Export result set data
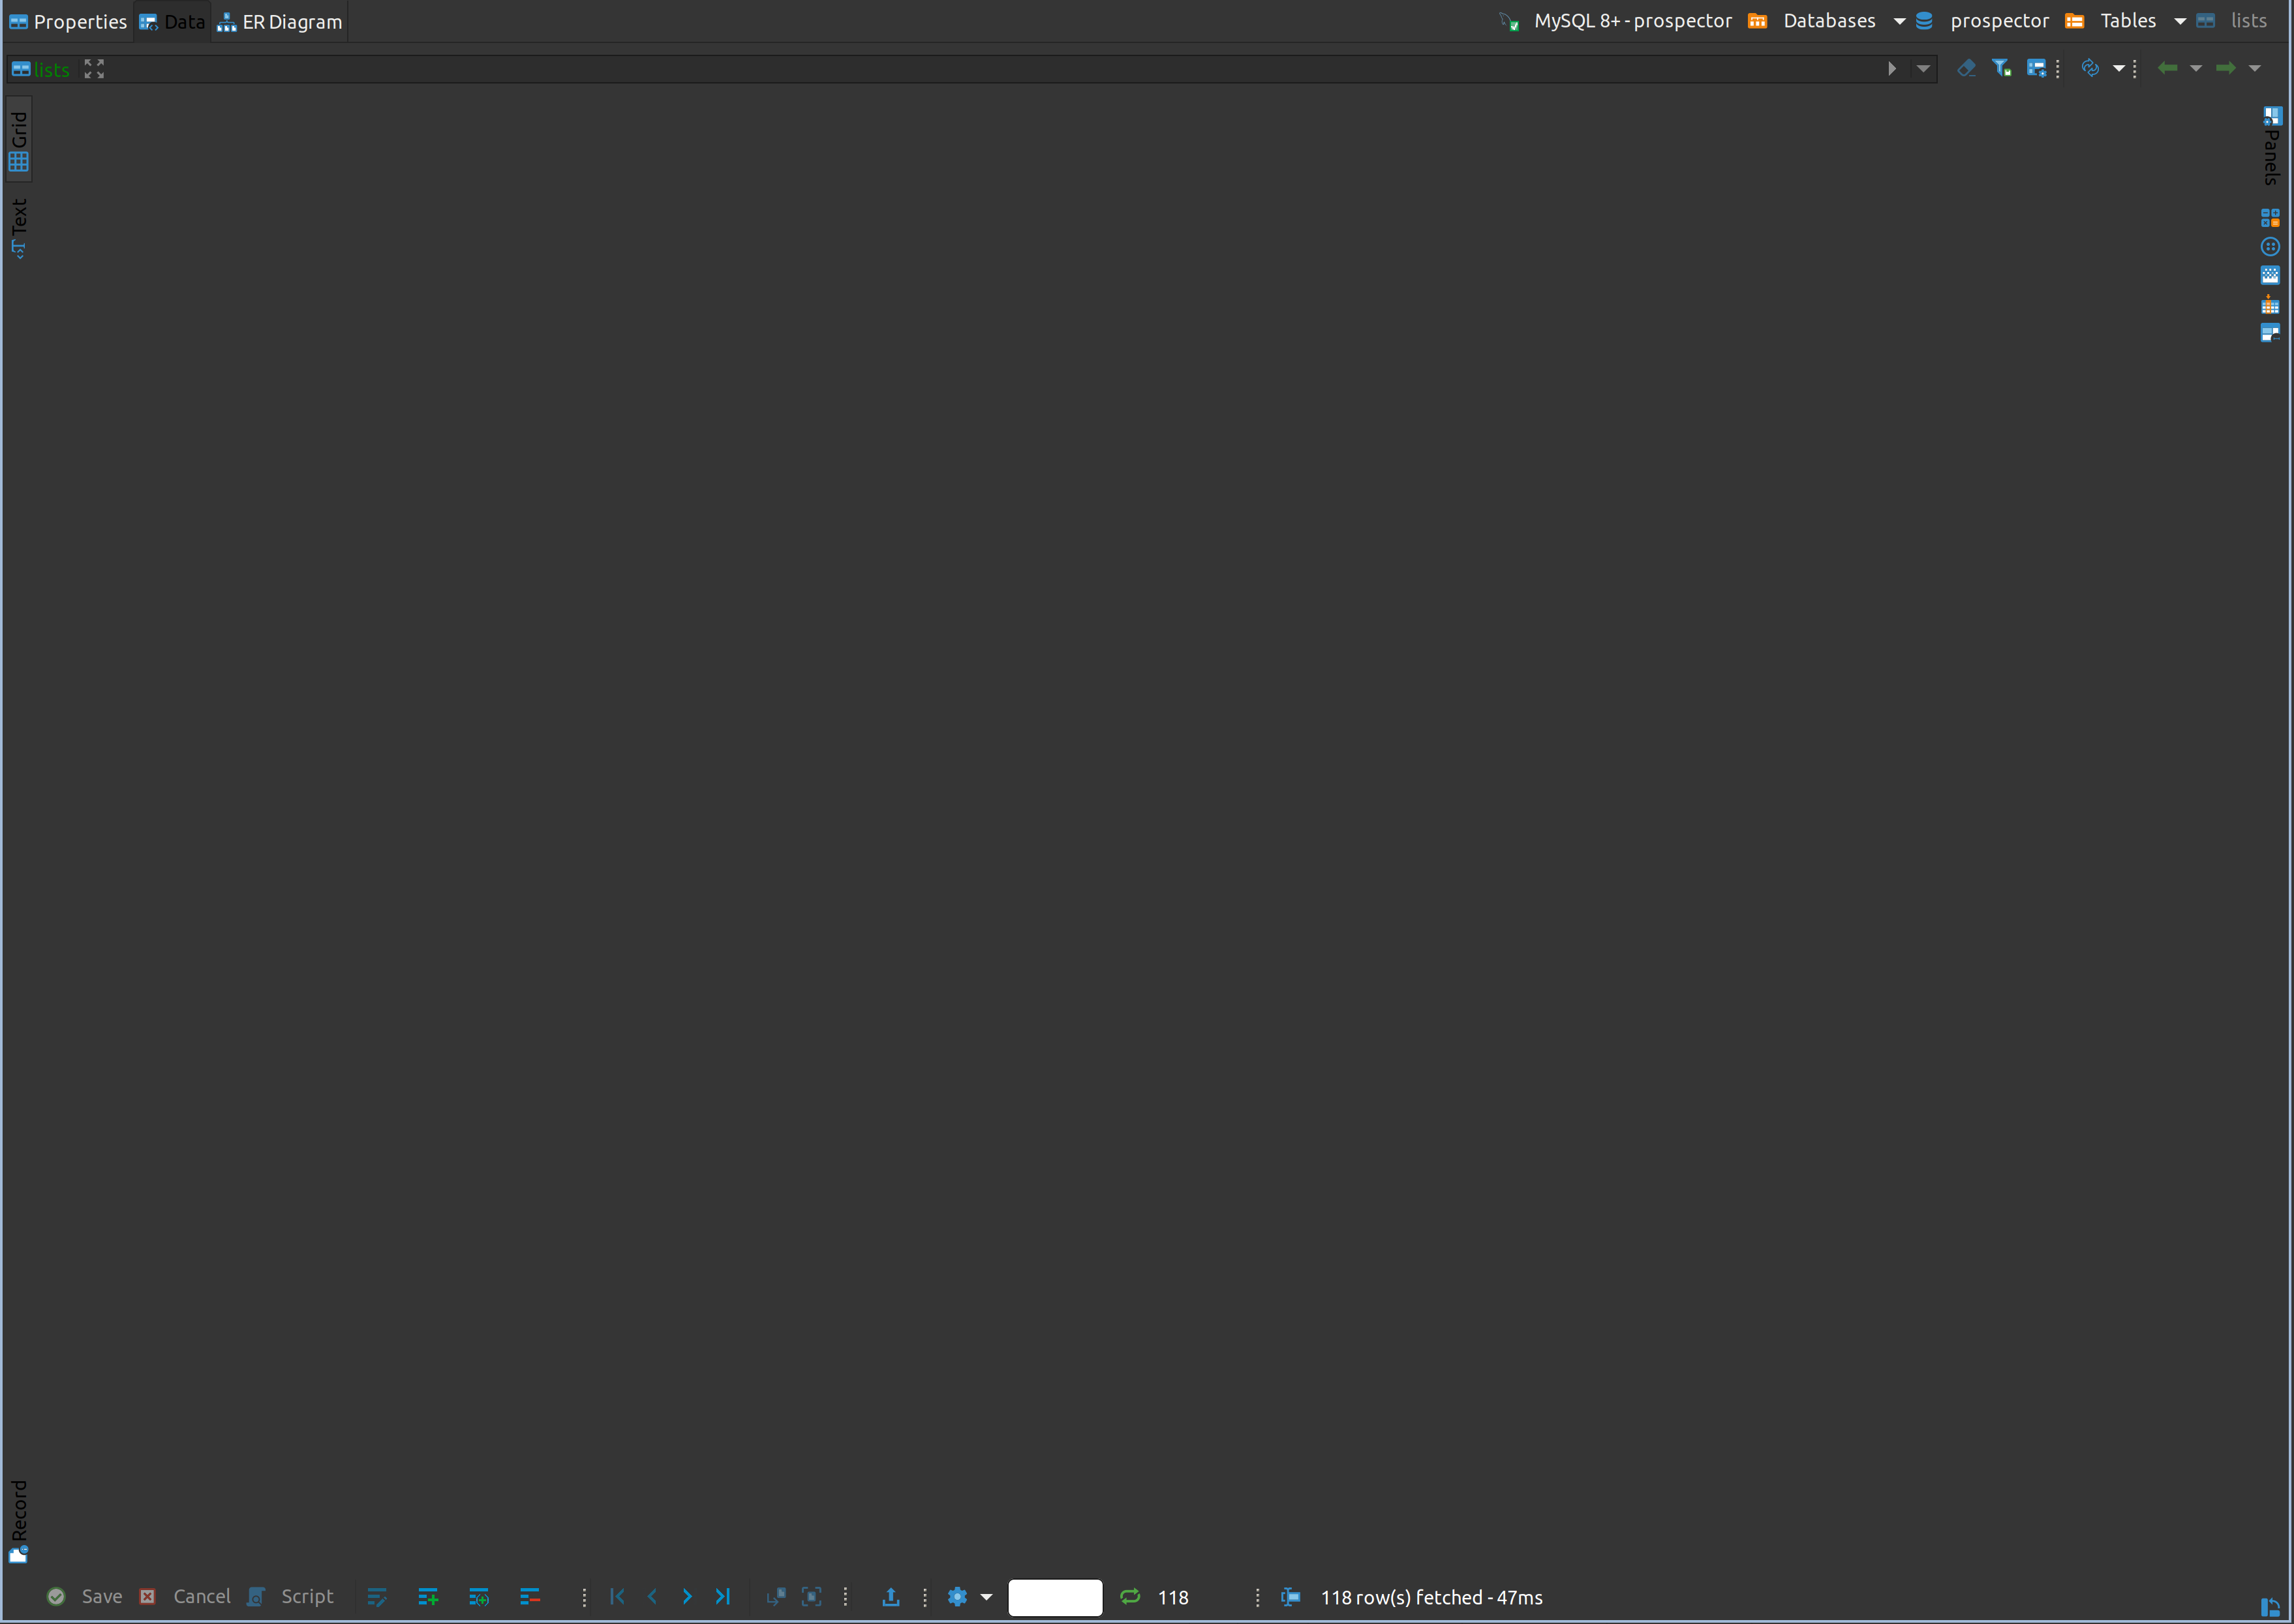2294x1624 pixels. click(891, 1597)
